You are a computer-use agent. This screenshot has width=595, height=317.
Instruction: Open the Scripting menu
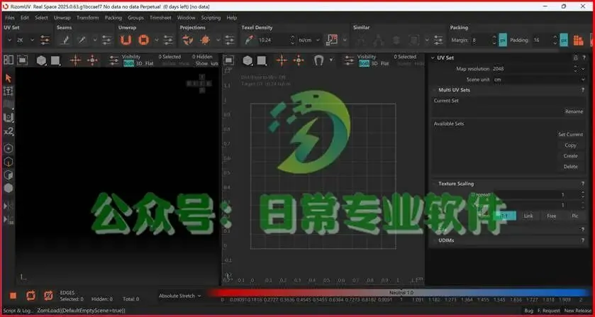point(211,18)
